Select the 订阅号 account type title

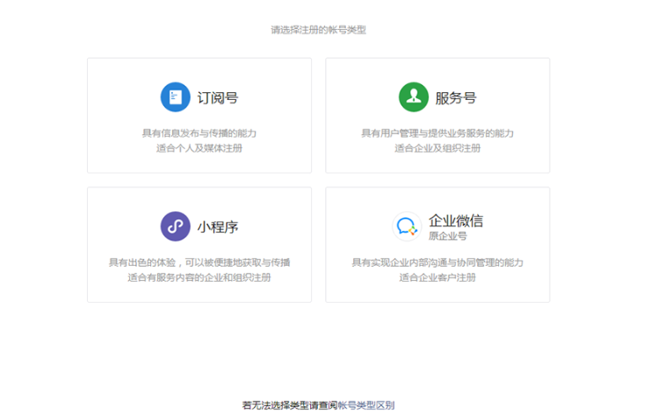click(x=217, y=98)
